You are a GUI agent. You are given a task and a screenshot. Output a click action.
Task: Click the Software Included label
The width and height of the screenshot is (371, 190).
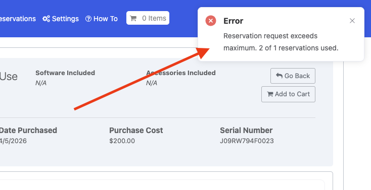click(65, 73)
